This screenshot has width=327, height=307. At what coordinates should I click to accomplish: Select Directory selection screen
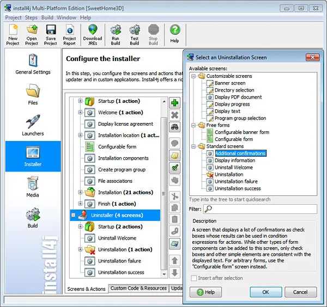pyautogui.click(x=234, y=90)
